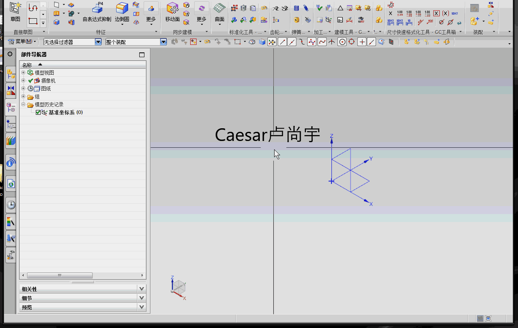The width and height of the screenshot is (518, 328).
Task: Click the 名称 column header
Action: tap(83, 65)
